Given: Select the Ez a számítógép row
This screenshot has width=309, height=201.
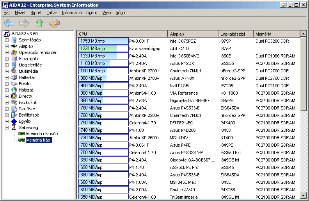Looking at the screenshot, I should (189, 48).
